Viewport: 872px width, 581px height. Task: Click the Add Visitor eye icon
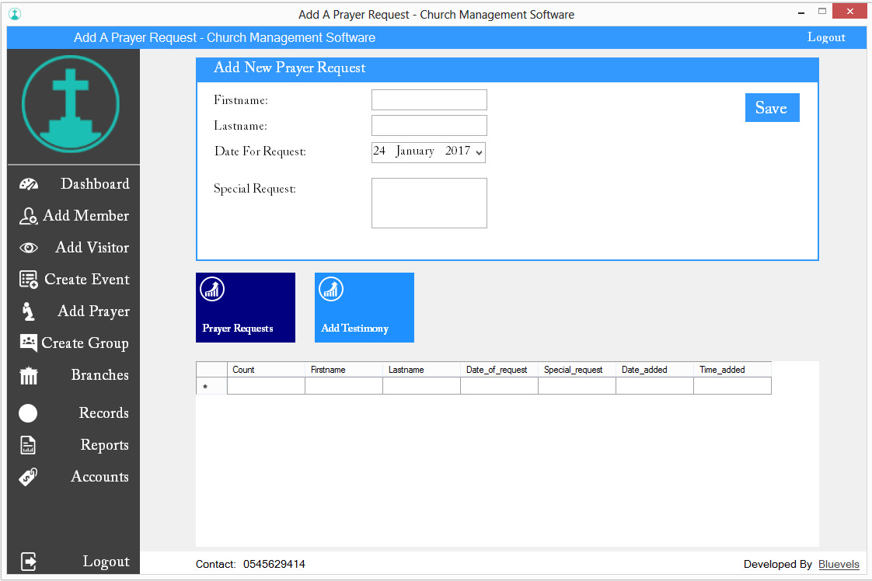[x=29, y=248]
